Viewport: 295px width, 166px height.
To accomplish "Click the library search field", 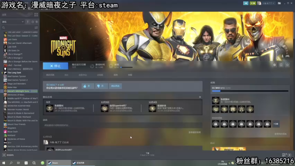I will [x=18, y=27].
